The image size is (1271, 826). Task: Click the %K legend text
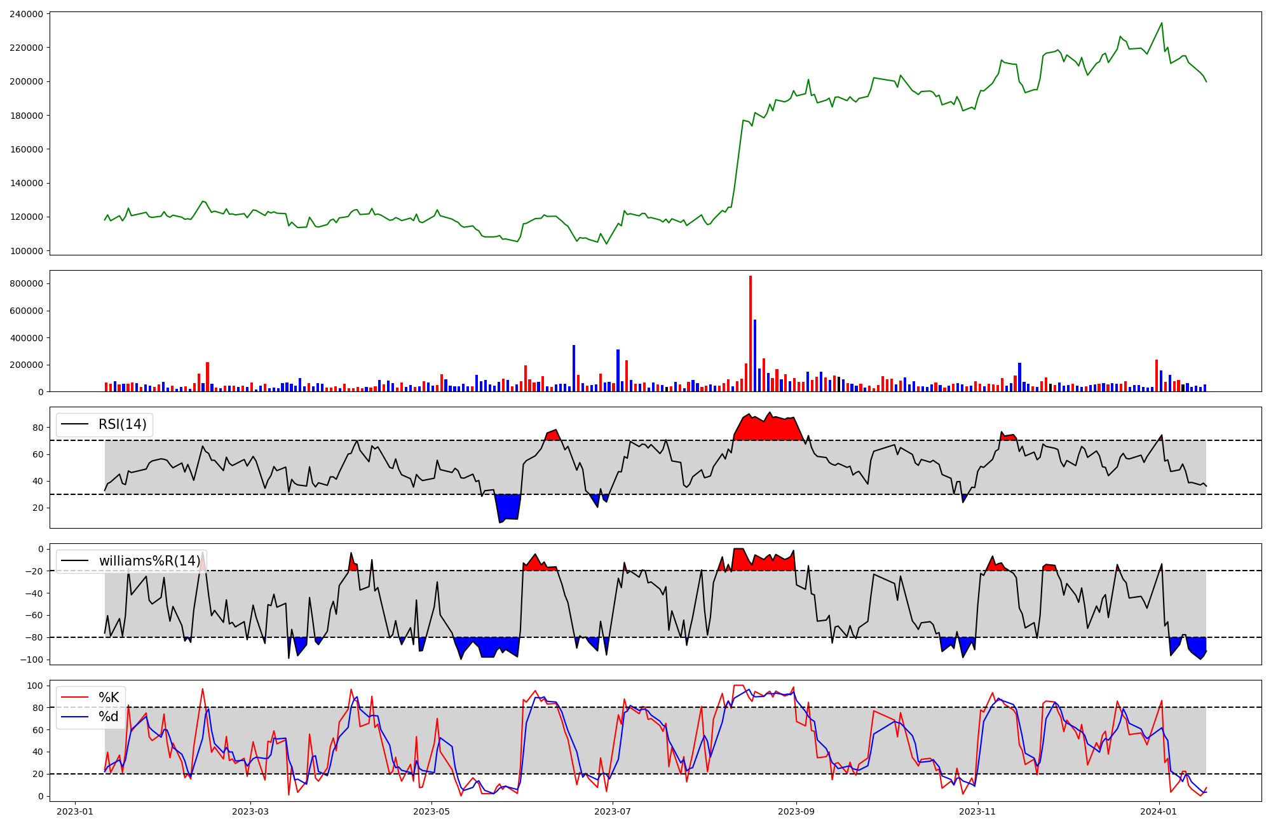coord(109,698)
